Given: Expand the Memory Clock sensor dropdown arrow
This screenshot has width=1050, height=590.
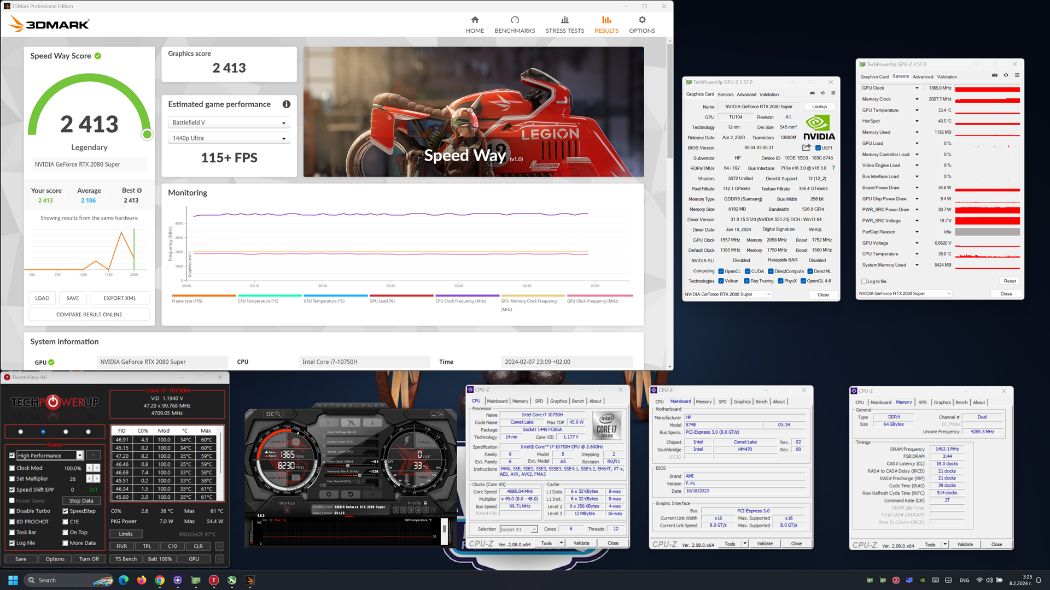Looking at the screenshot, I should coord(917,99).
